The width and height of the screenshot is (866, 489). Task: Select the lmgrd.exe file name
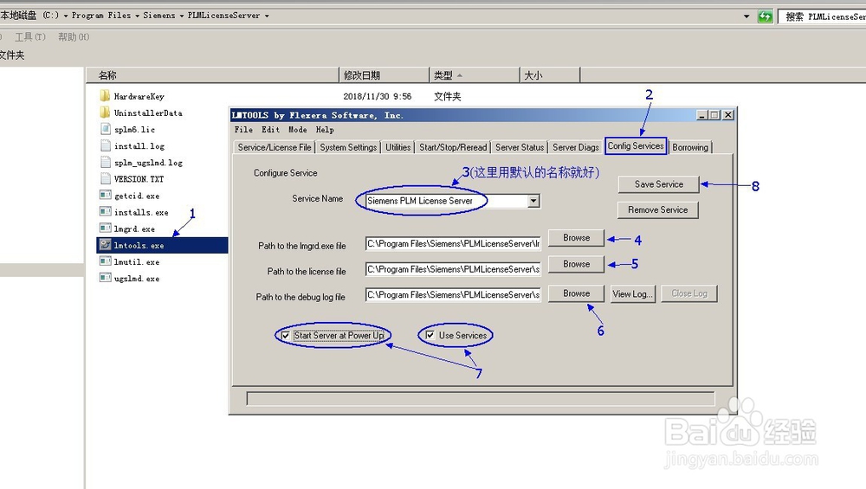point(134,229)
